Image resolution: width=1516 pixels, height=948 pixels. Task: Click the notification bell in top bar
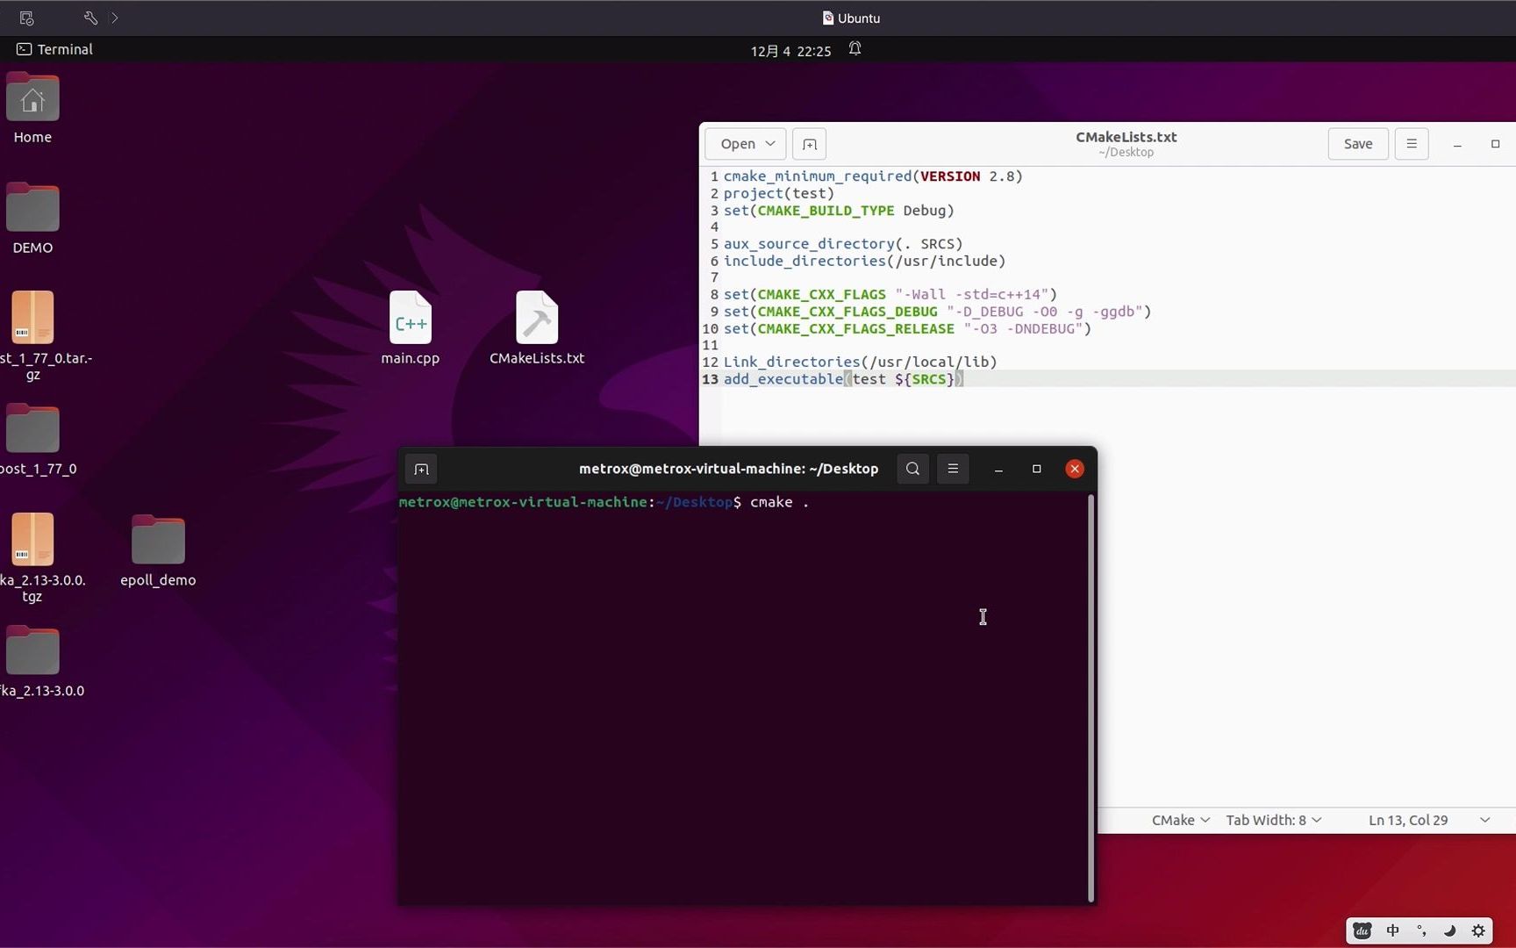click(855, 49)
